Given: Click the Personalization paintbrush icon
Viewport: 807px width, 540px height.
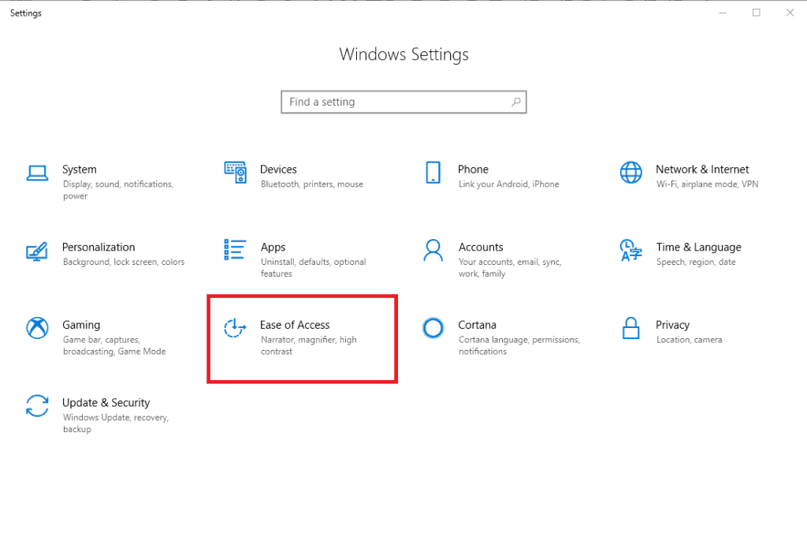Looking at the screenshot, I should (37, 251).
